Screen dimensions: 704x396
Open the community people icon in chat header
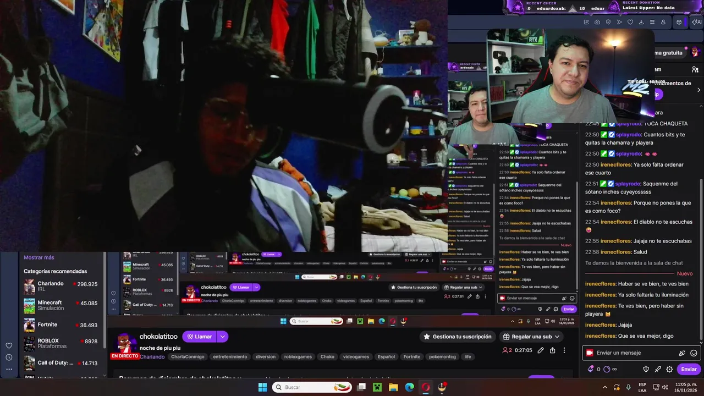coord(696,69)
